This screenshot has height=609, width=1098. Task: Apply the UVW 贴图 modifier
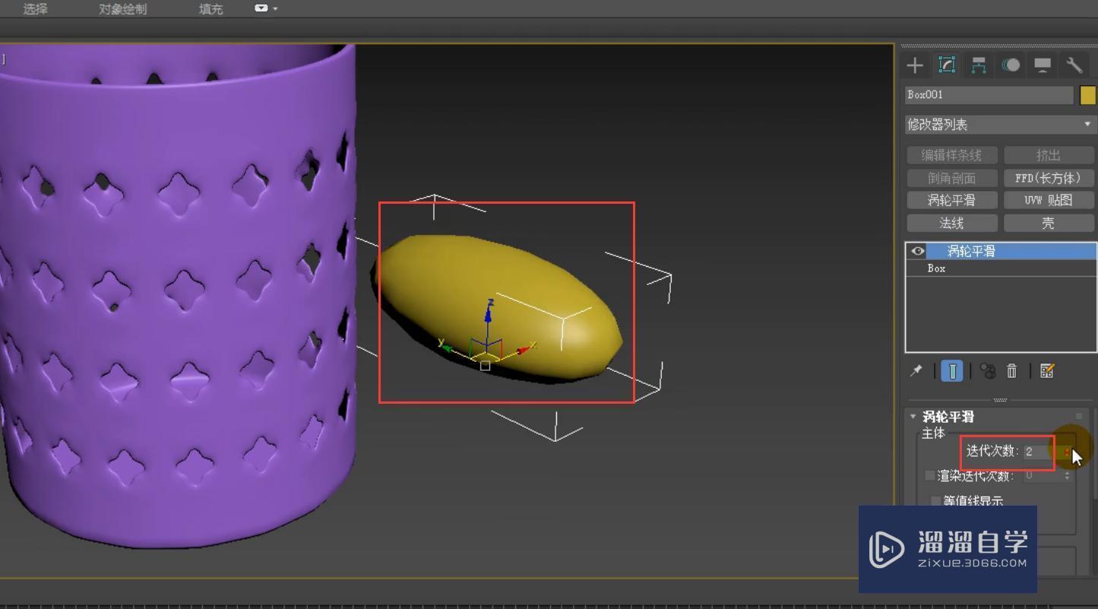1049,200
